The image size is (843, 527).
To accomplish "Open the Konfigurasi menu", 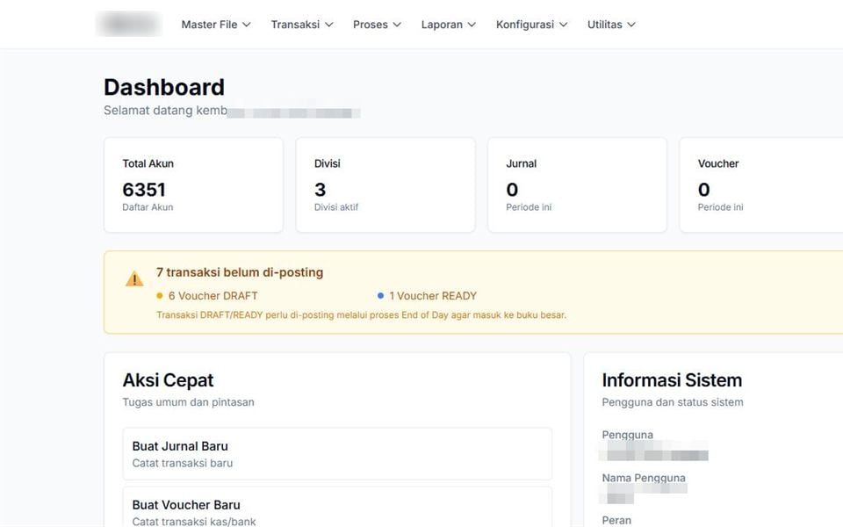I will tap(531, 25).
